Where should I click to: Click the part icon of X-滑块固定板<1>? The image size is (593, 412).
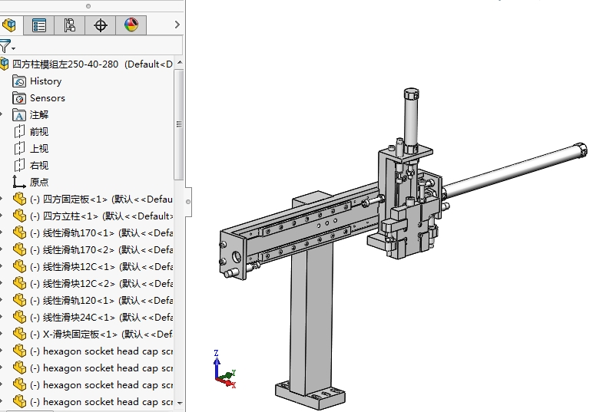pyautogui.click(x=20, y=335)
